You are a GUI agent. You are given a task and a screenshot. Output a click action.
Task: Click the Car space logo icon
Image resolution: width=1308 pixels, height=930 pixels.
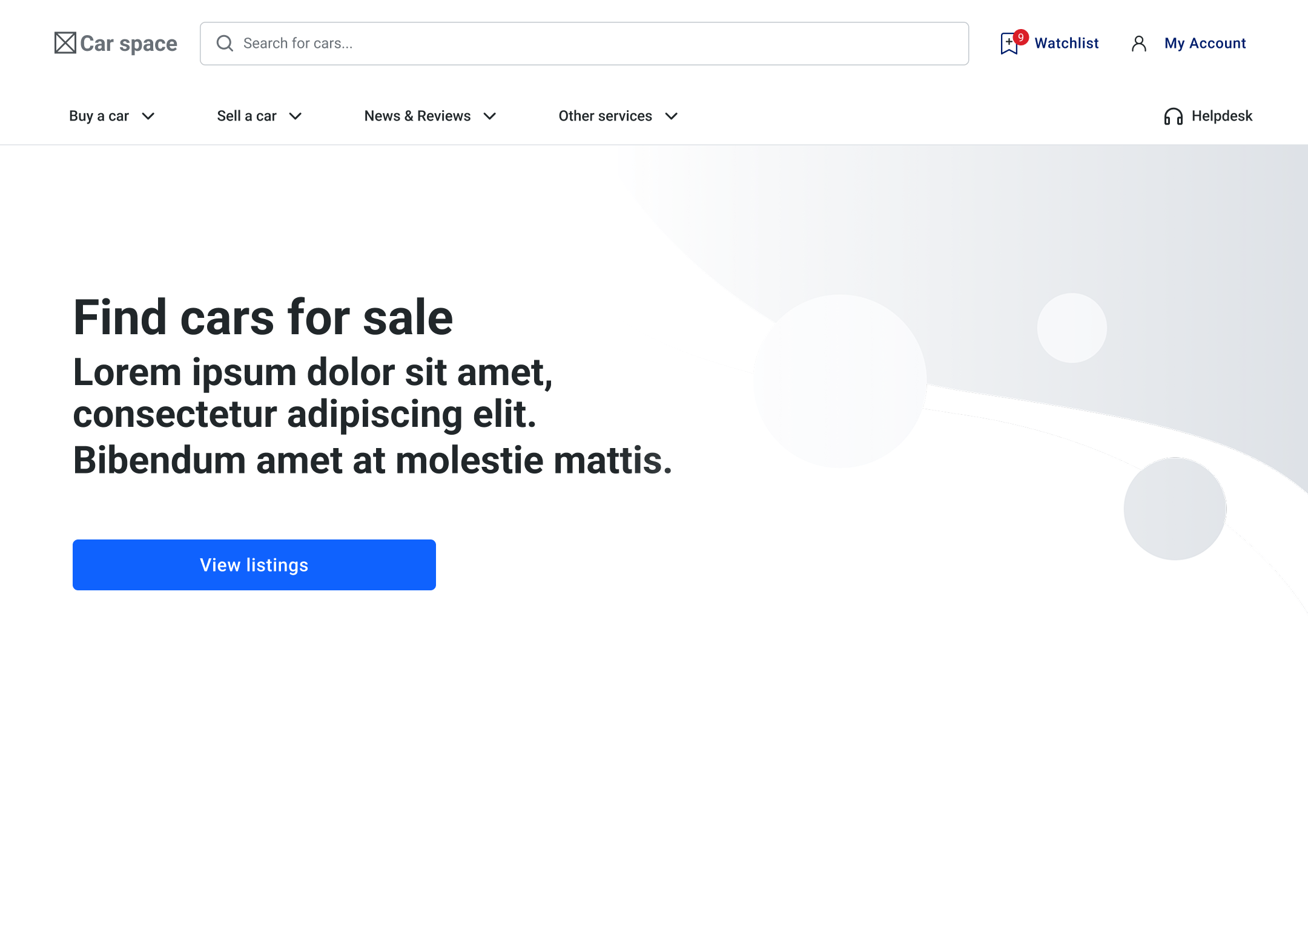(65, 43)
